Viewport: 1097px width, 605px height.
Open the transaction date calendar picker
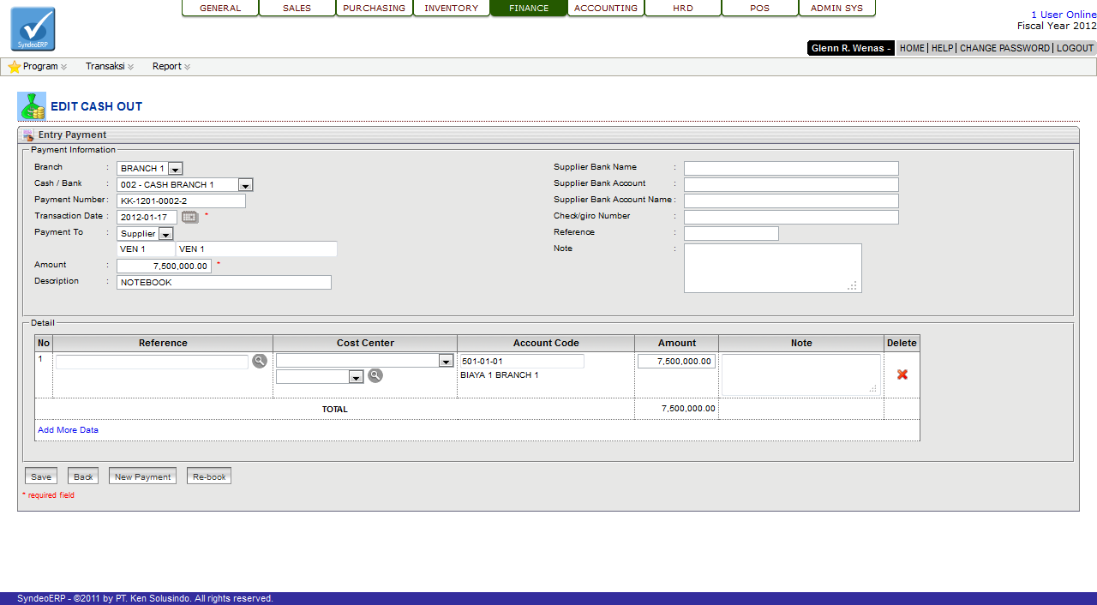[189, 218]
